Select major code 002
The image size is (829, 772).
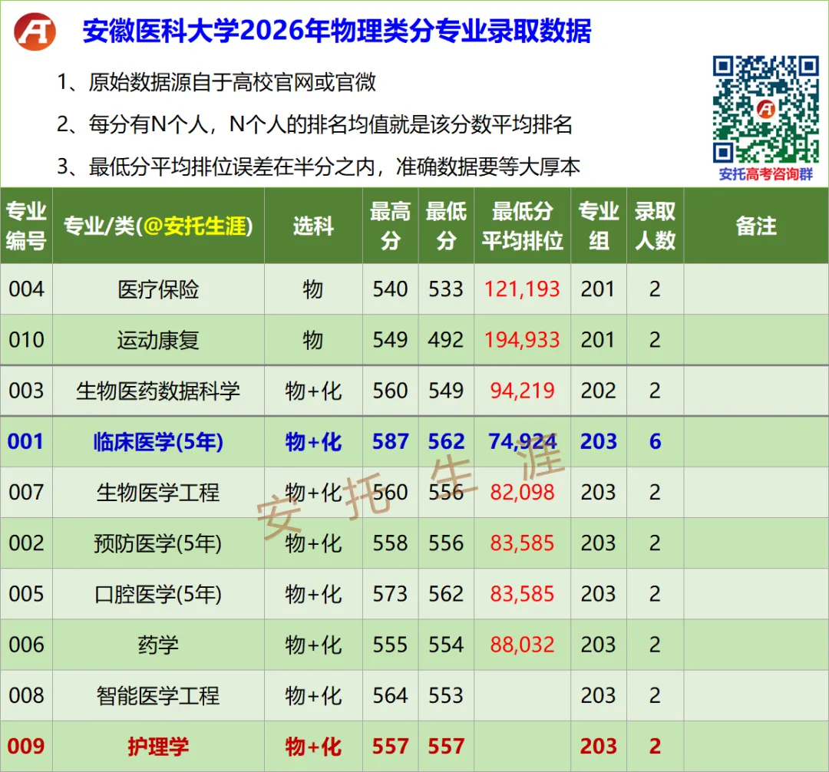click(26, 543)
